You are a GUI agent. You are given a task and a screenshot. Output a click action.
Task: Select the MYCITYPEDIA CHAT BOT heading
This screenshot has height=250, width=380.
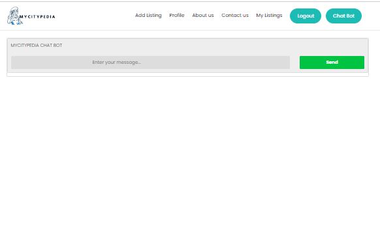point(37,45)
